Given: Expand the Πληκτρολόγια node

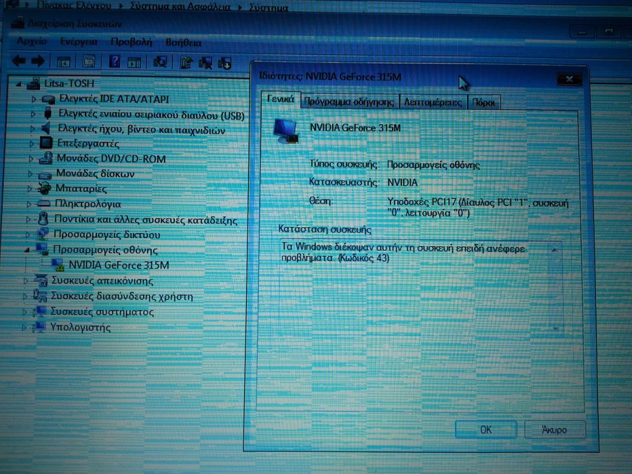Looking at the screenshot, I should pyautogui.click(x=30, y=204).
